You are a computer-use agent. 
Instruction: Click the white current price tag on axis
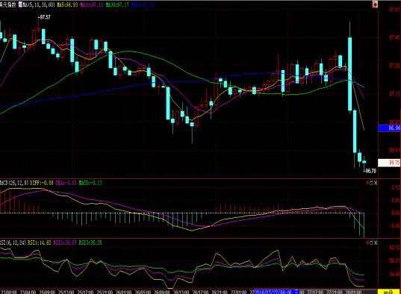click(389, 163)
